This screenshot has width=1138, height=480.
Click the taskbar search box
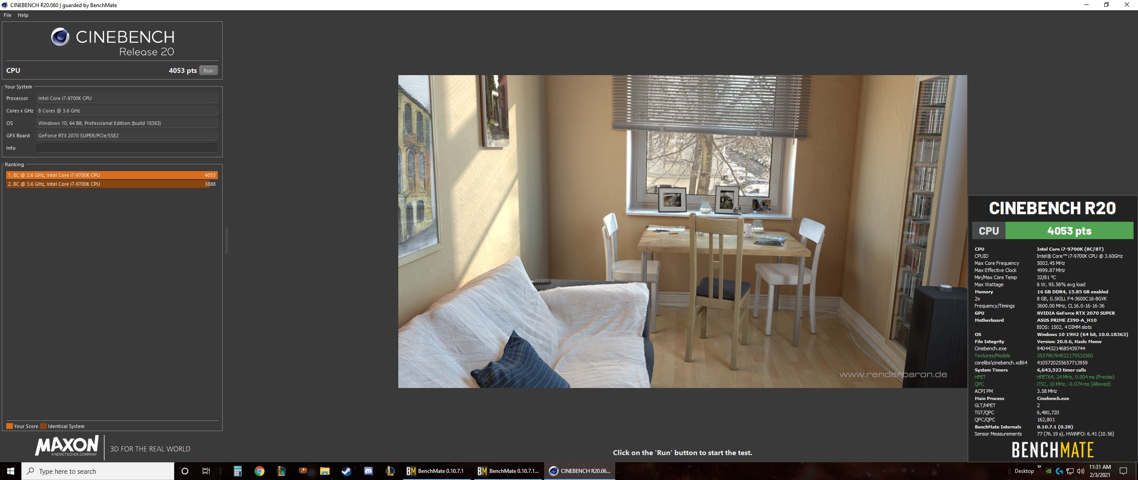[98, 471]
